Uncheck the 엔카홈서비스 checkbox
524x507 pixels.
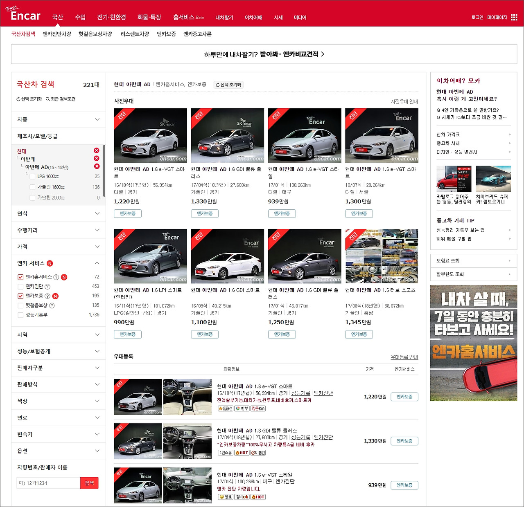click(20, 277)
